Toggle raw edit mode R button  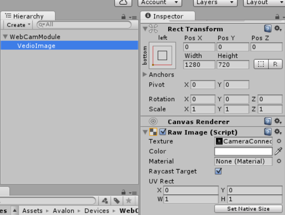pyautogui.click(x=275, y=64)
